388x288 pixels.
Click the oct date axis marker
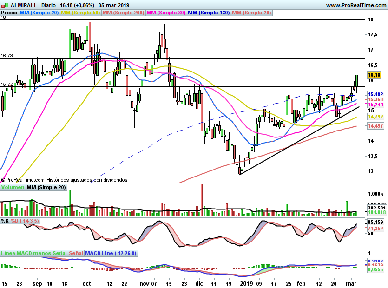(86, 284)
